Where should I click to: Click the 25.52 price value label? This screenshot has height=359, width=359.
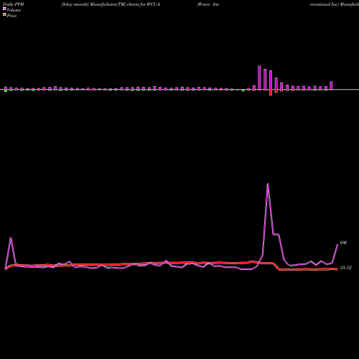346,268
